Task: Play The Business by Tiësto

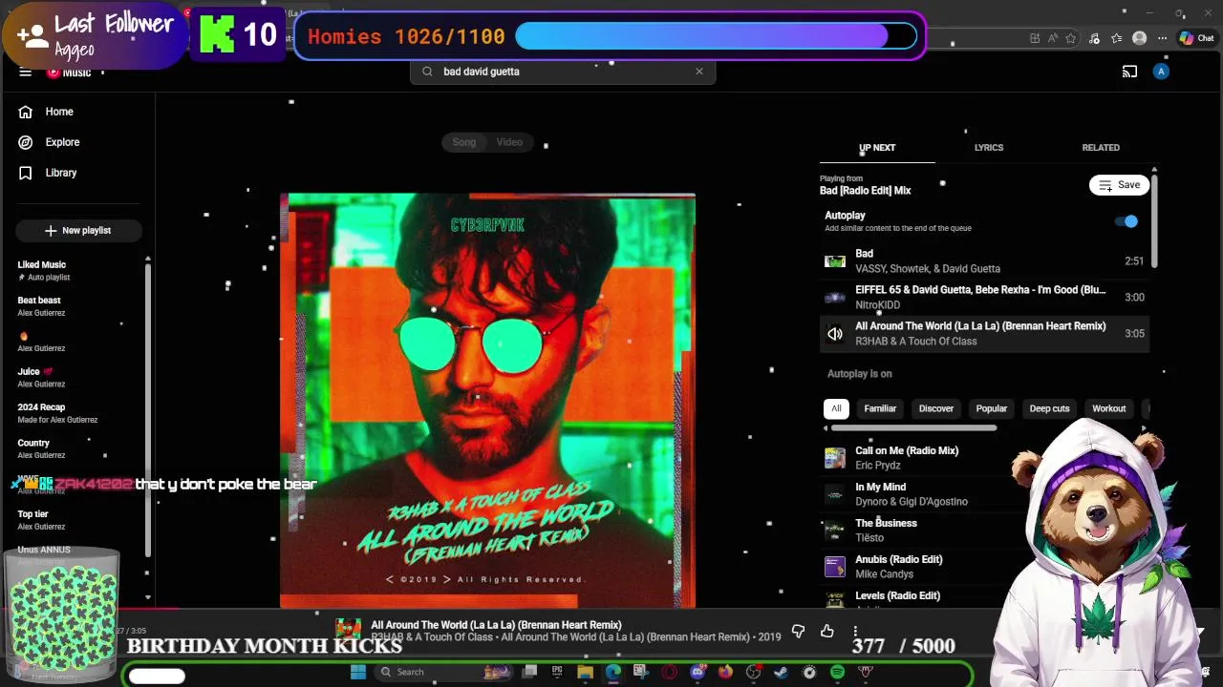Action: coord(984,531)
